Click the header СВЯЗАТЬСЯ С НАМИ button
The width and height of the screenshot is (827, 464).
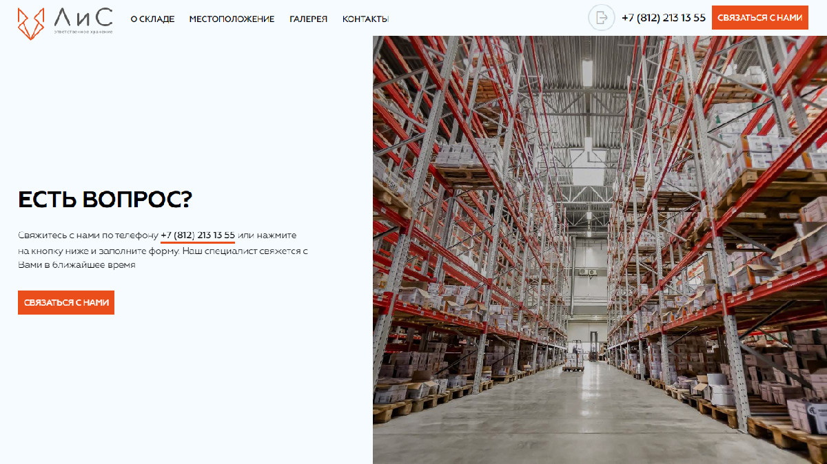tap(760, 18)
